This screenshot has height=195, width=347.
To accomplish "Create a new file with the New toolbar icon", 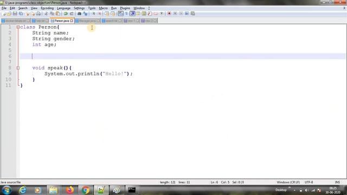I will click(x=4, y=14).
